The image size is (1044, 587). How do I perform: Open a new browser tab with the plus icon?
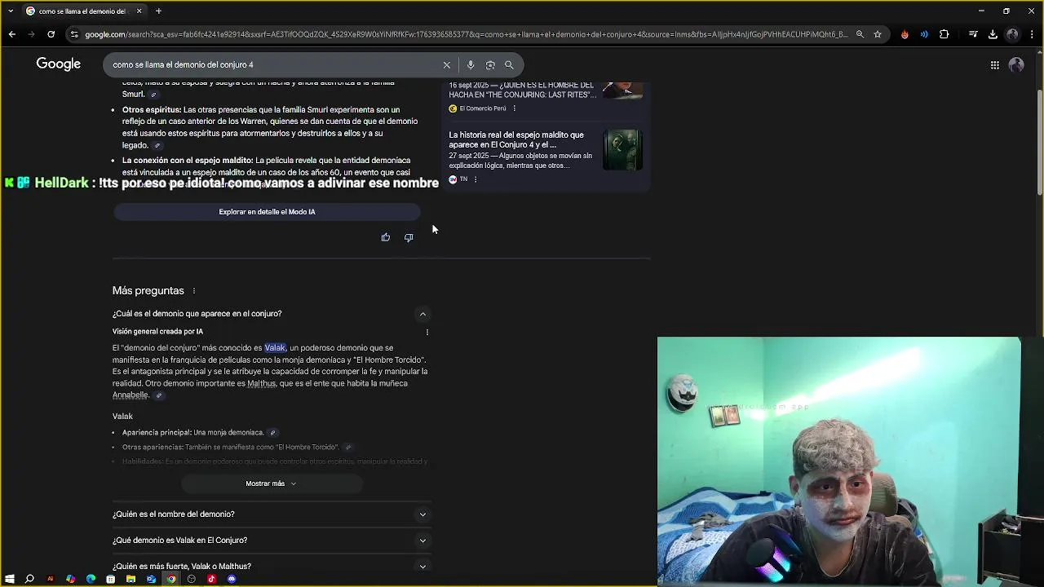coord(158,11)
